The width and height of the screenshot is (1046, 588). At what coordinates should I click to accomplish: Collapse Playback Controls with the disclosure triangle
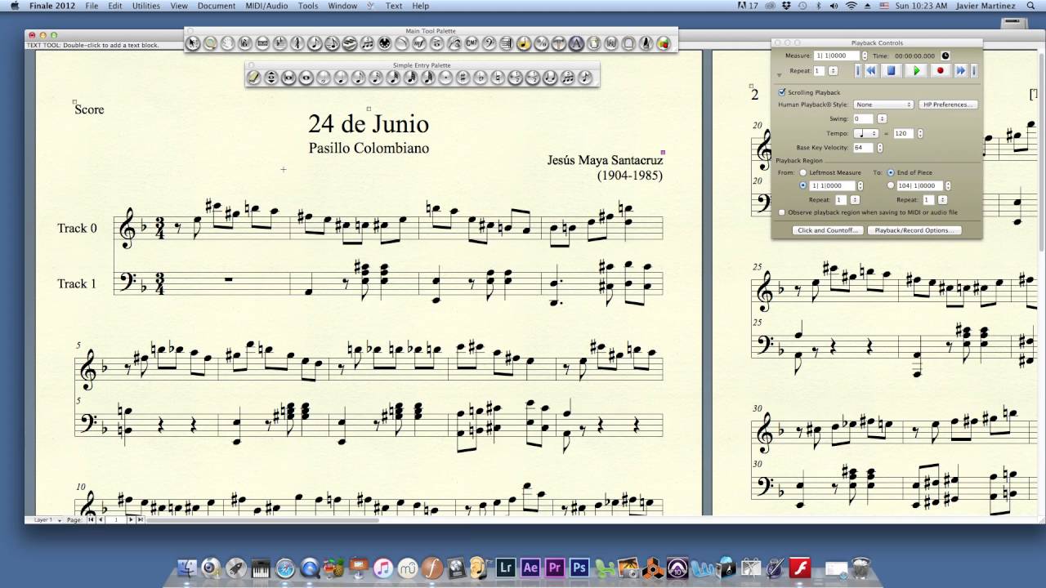780,75
